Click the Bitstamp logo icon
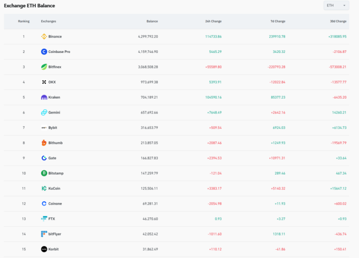 tap(44, 173)
